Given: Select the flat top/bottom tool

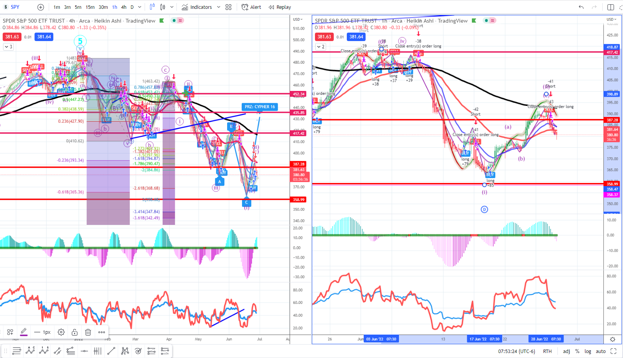Looking at the screenshot, I should (x=71, y=351).
